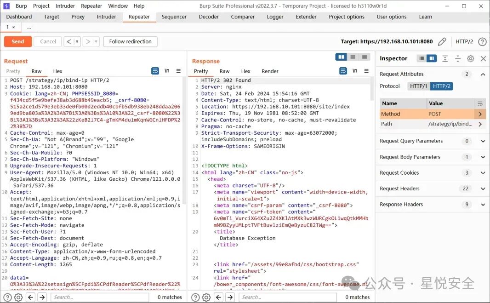Dock Inspector layout right icon
The width and height of the screenshot is (490, 303).
coord(432,58)
